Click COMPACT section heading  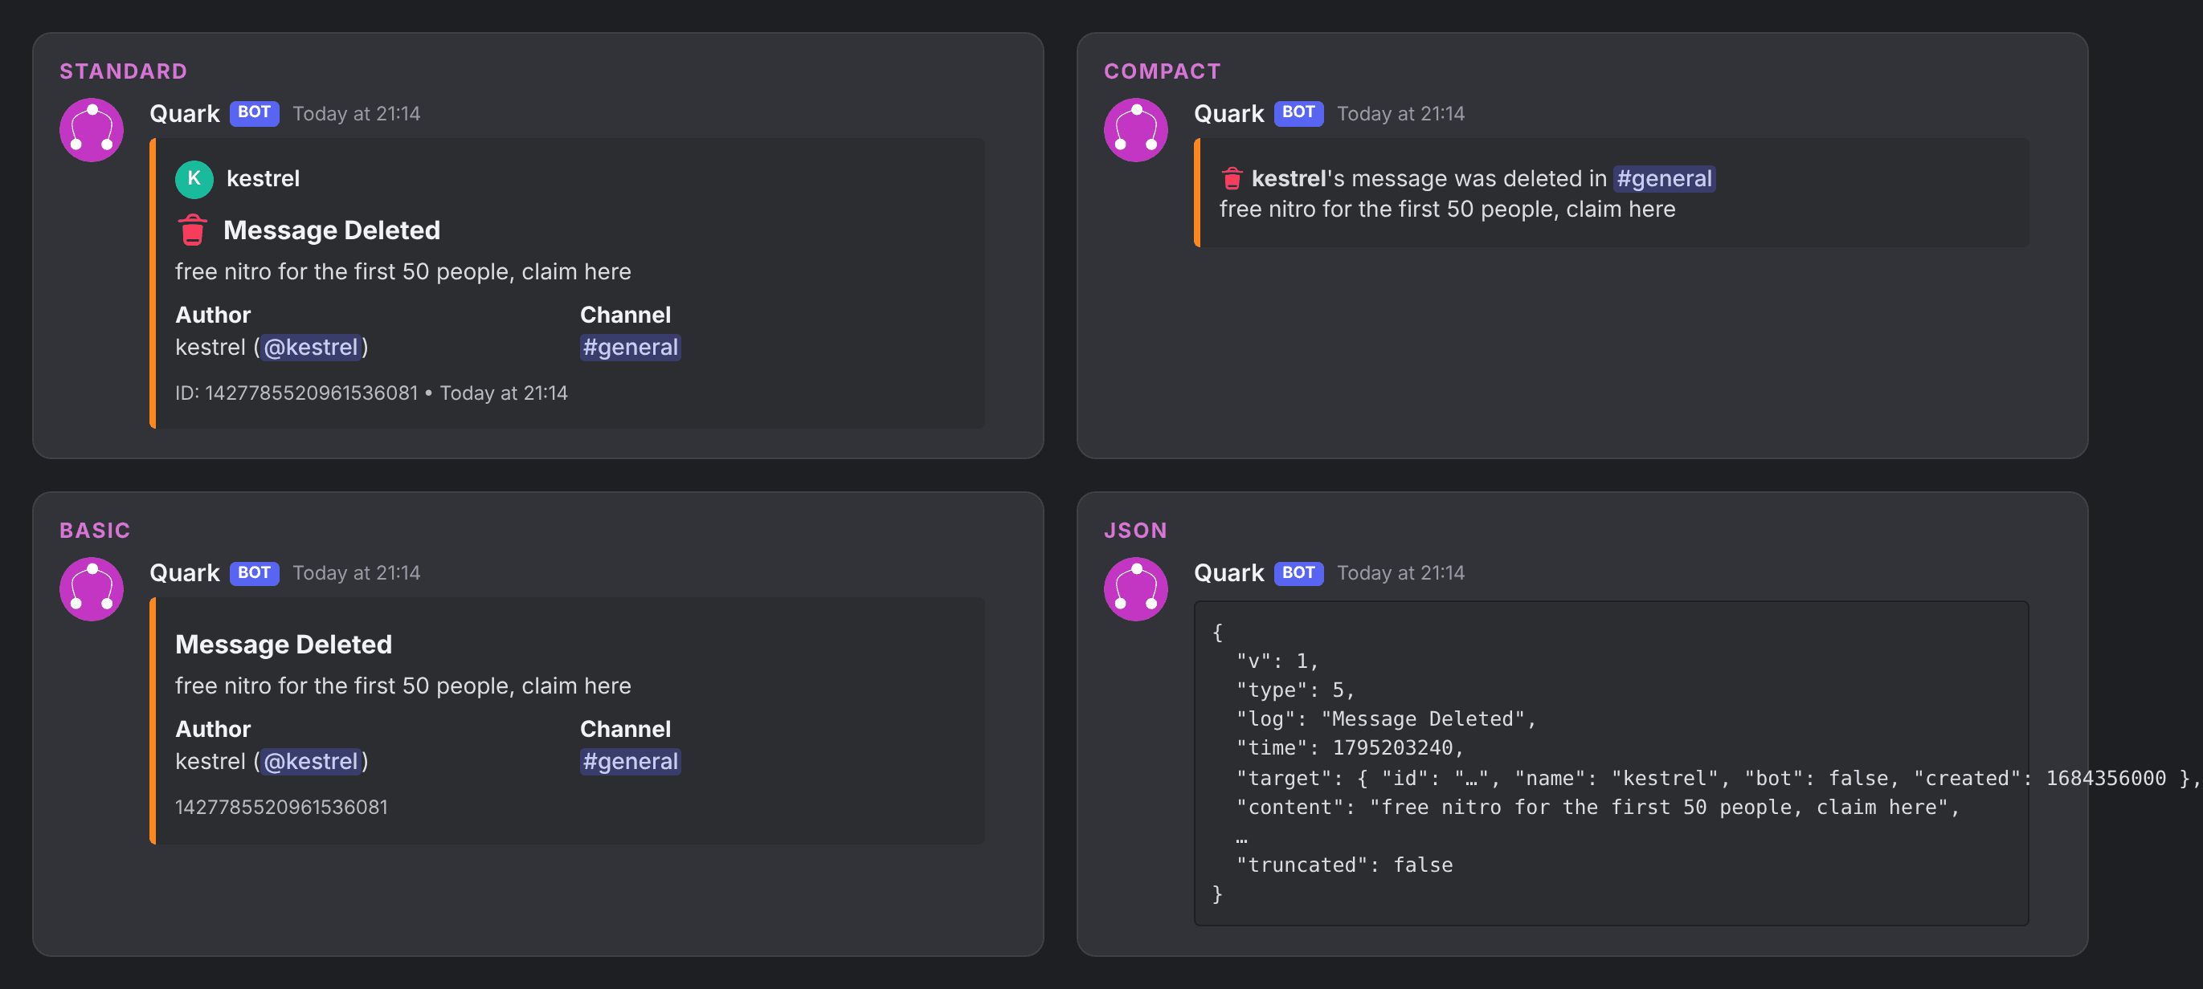pos(1163,71)
